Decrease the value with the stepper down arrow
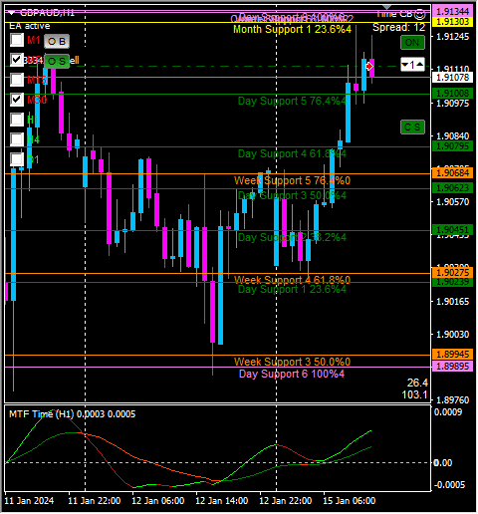Screen dimensions: 478x514 tap(405, 65)
